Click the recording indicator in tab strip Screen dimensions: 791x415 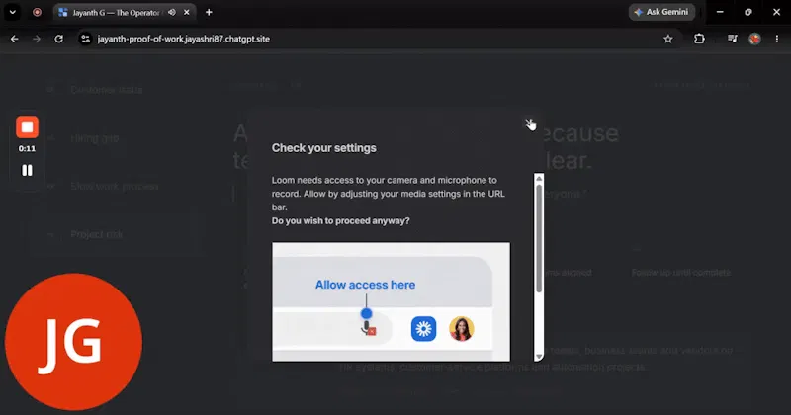(x=37, y=12)
